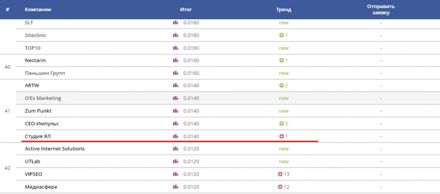Click chart icon in O'Es Marketing row
Viewport: 440px width, 194px height.
[x=176, y=98]
